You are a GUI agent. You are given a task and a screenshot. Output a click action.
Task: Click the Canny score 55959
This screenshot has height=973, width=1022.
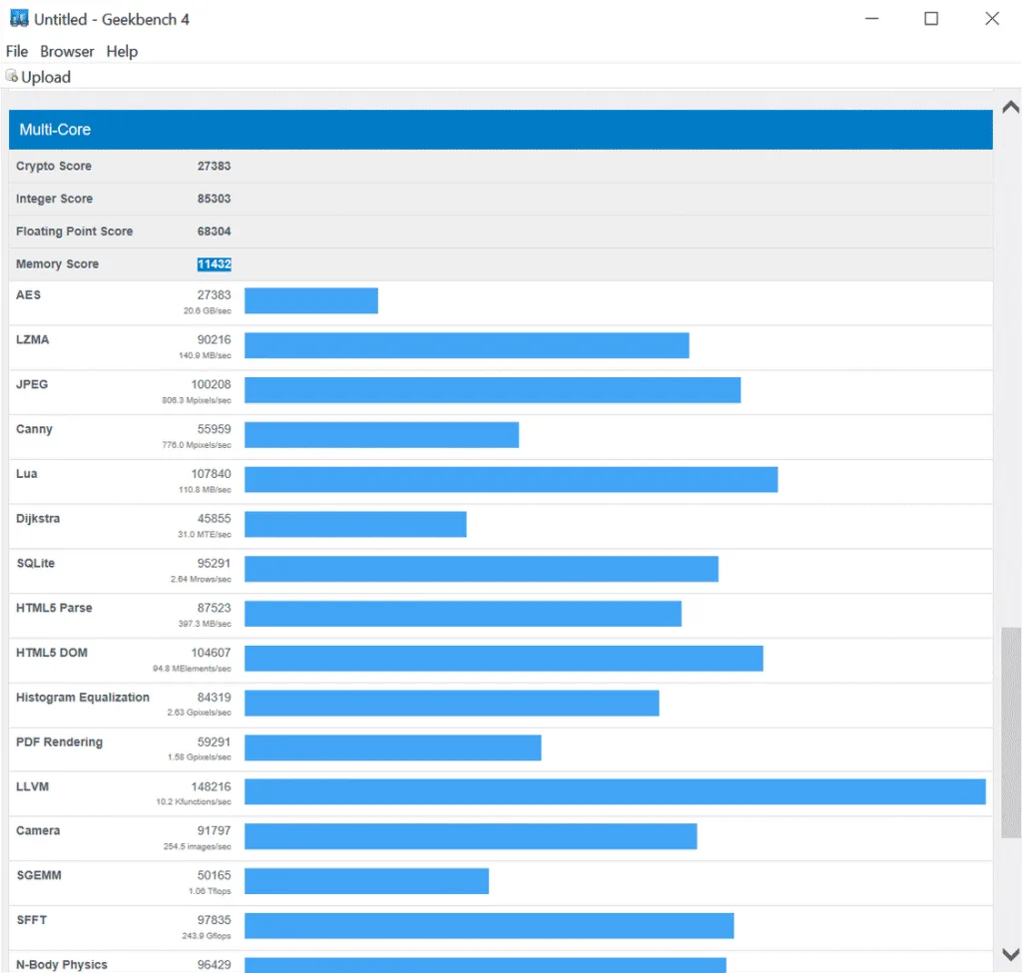[x=214, y=429]
